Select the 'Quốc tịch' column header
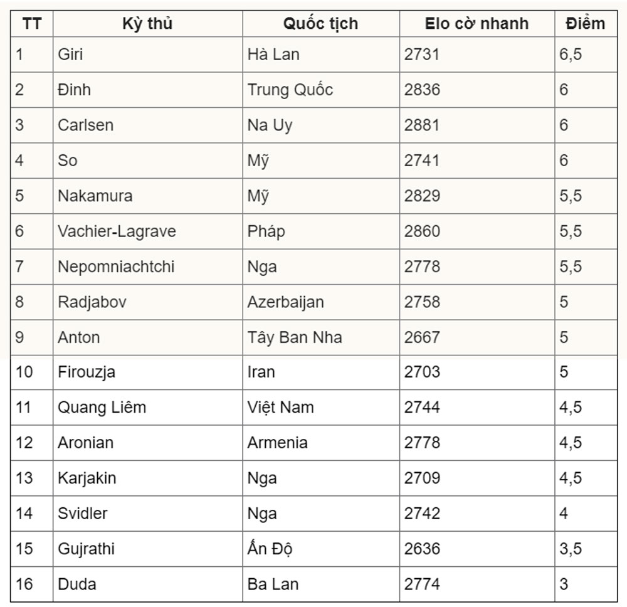 (x=320, y=24)
